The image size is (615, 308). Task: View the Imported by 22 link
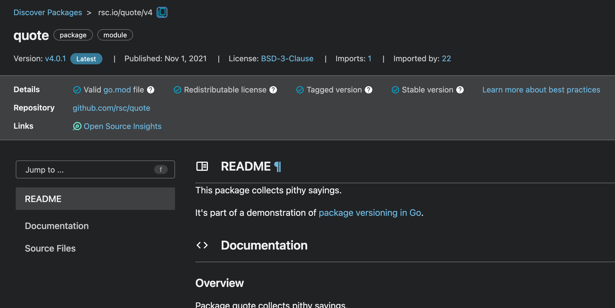coord(446,59)
